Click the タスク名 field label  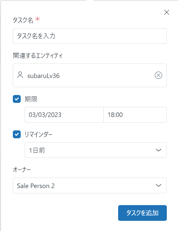pos(23,20)
